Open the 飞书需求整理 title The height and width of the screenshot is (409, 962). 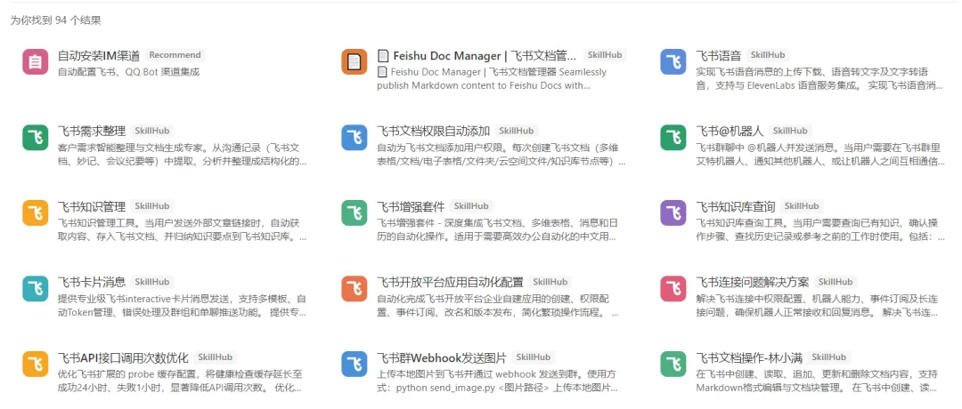(92, 131)
